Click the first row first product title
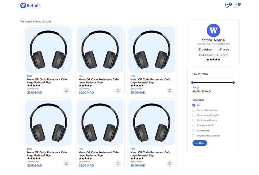The height and width of the screenshot is (175, 259). point(47,81)
